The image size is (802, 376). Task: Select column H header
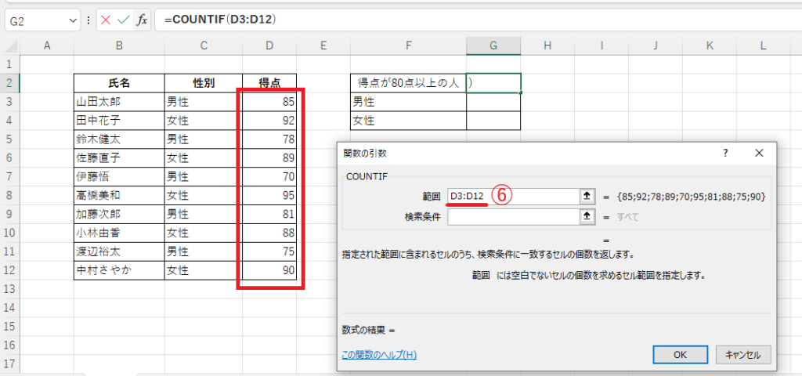[x=547, y=46]
